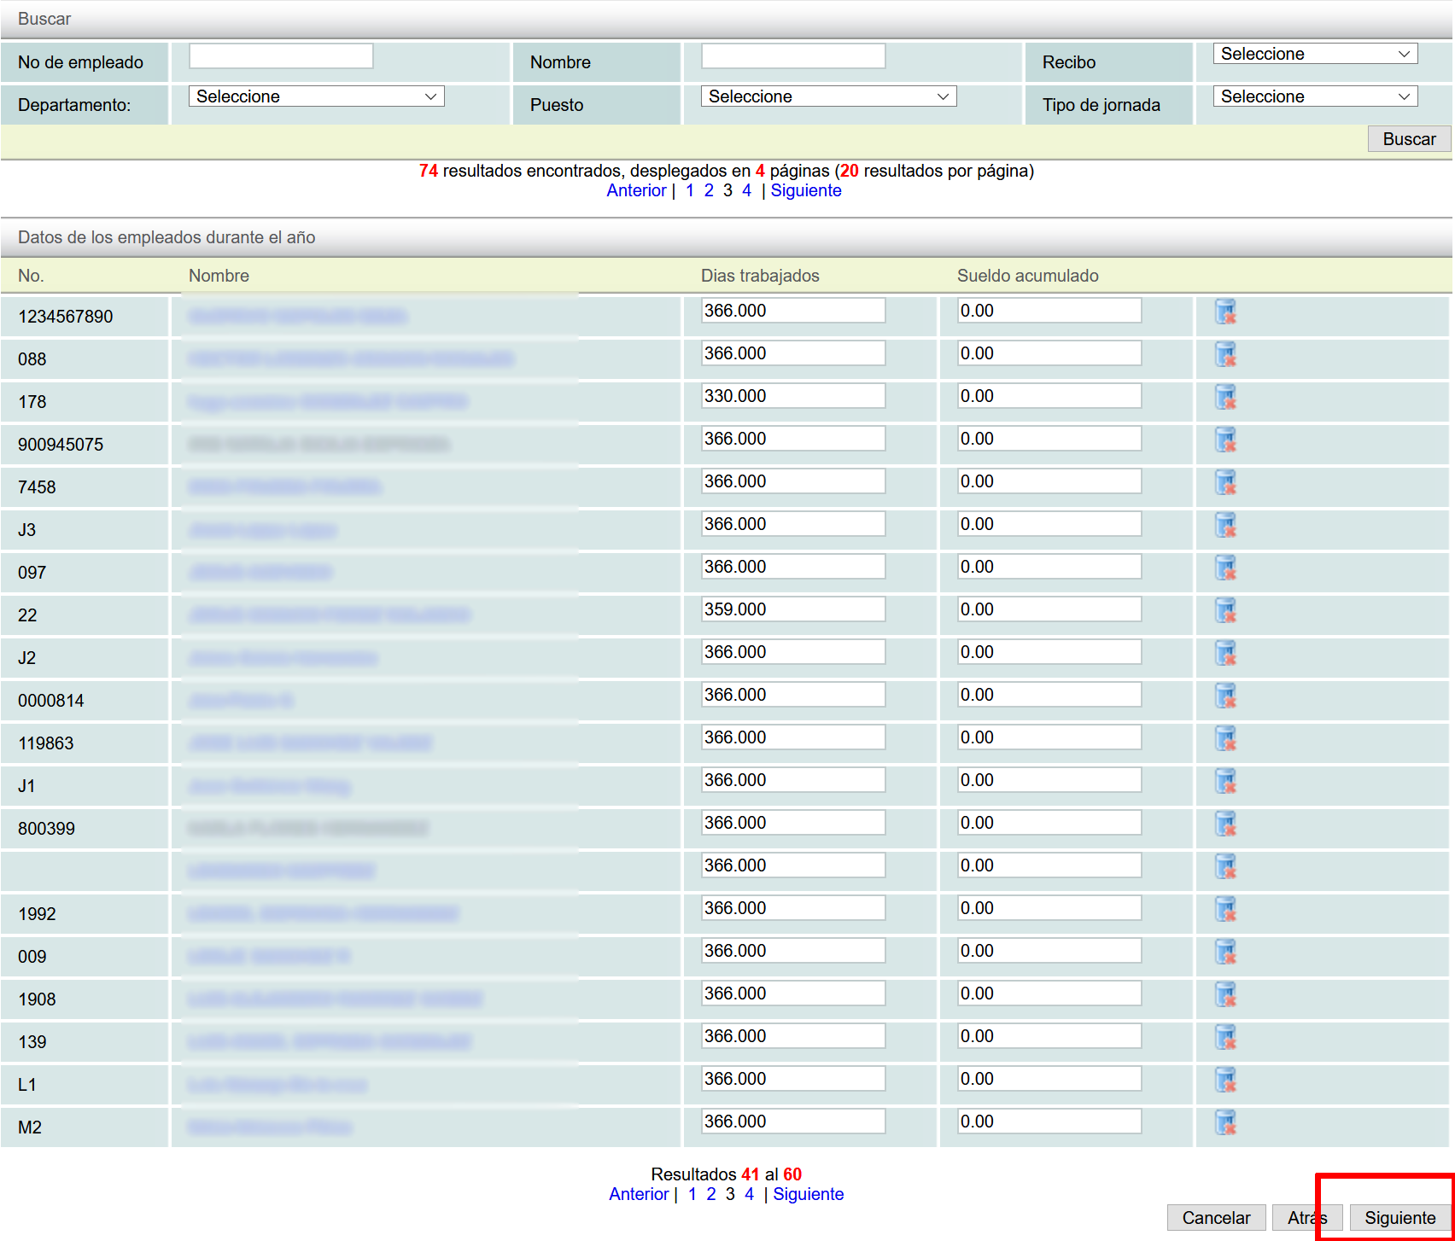Click top Anterior pagination link

pos(636,190)
